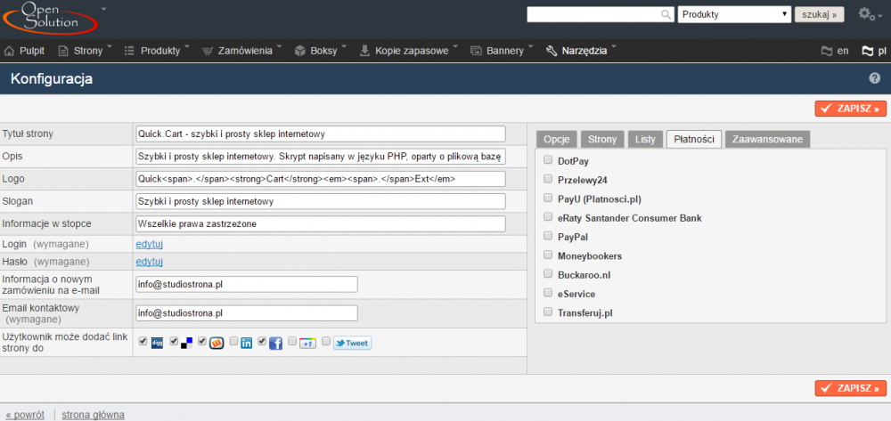Open the settings gear icon
Image resolution: width=891 pixels, height=421 pixels.
coord(866,14)
